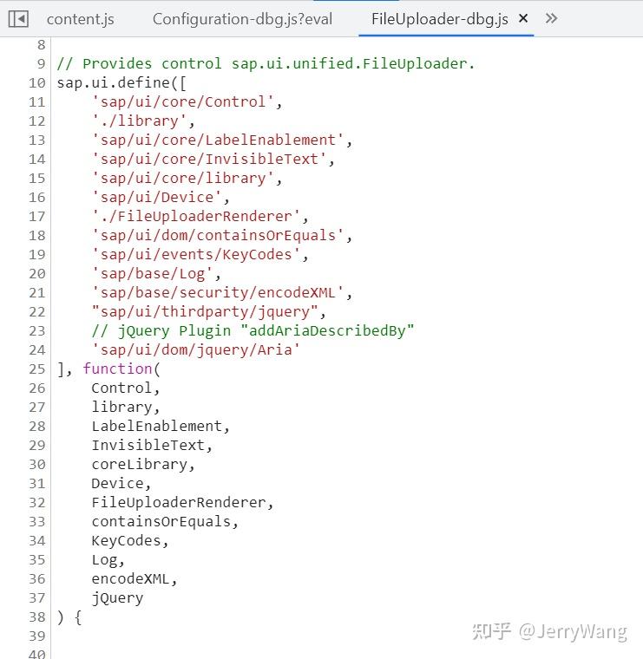Click line number 17 in the gutter
The width and height of the screenshot is (643, 659).
(x=37, y=217)
